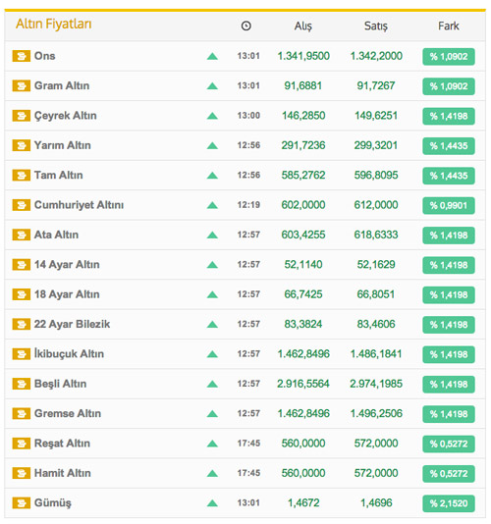
Task: Open the Yarım Altın link
Action: tap(63, 145)
